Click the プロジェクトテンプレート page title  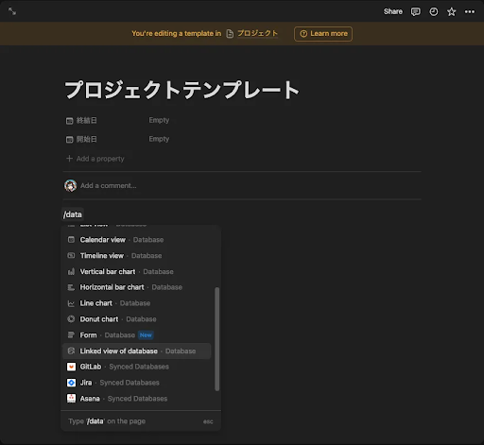[x=181, y=90]
